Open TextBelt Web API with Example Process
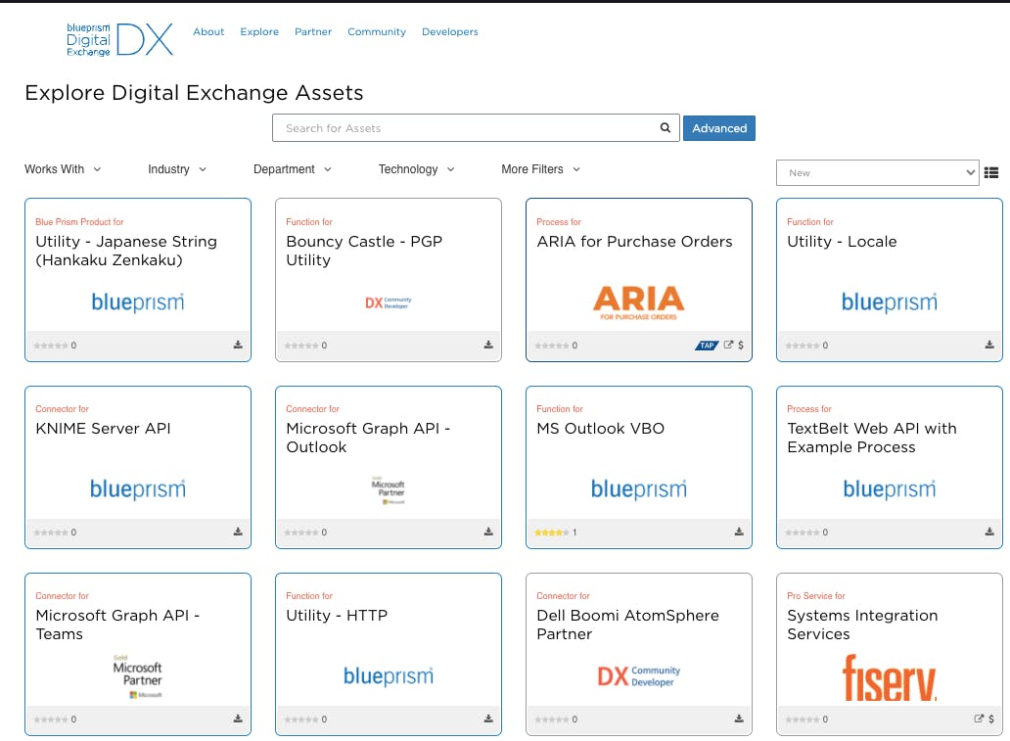This screenshot has height=741, width=1010. (x=872, y=438)
